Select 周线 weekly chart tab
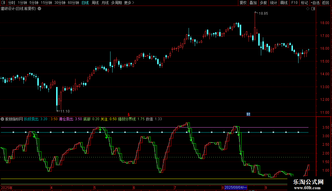 [95, 3]
